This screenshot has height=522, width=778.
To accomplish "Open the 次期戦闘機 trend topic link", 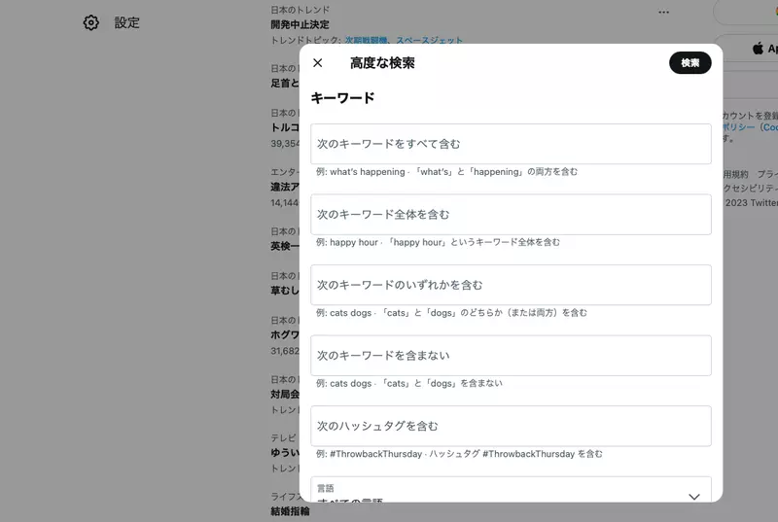I will point(367,41).
